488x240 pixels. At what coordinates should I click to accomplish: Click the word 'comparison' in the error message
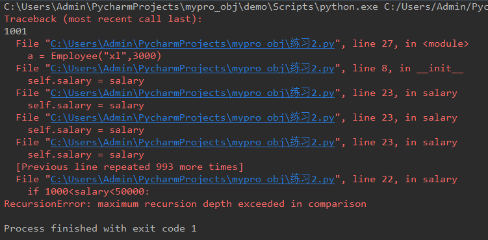tap(337, 204)
